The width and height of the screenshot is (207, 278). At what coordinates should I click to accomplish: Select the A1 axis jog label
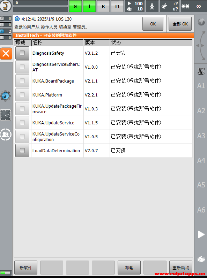click(201, 86)
